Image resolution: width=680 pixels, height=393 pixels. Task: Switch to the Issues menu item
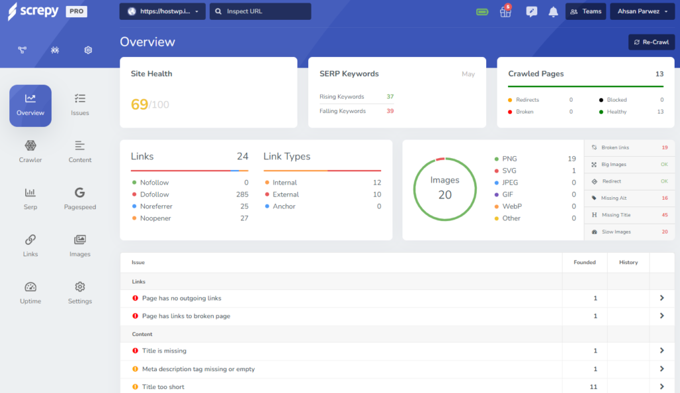pyautogui.click(x=80, y=105)
